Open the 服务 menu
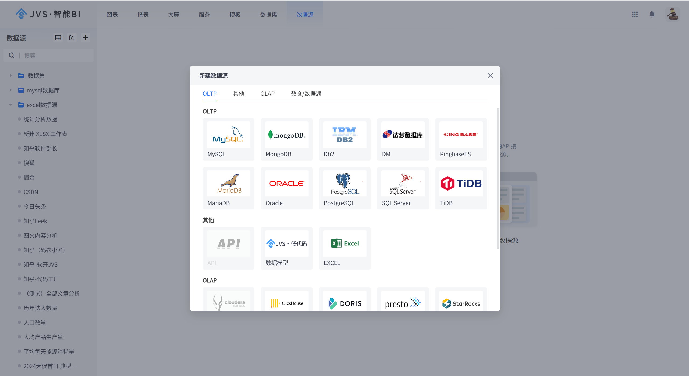The height and width of the screenshot is (376, 689). click(x=204, y=15)
